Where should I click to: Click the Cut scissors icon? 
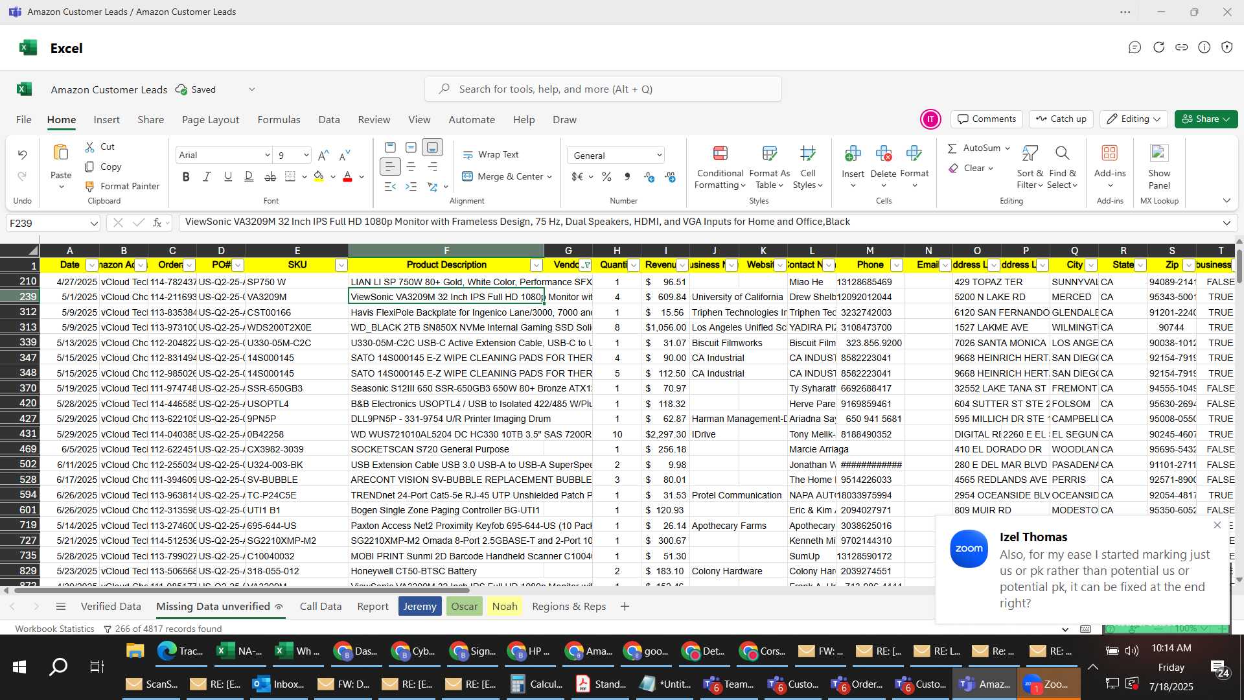click(x=89, y=147)
